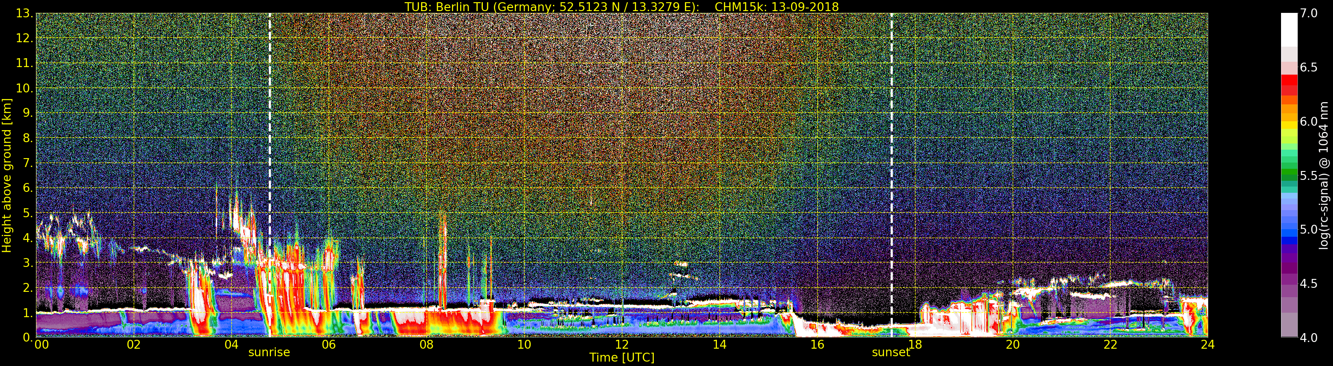Click the 'Height above ground [km]' axis label

[x=7, y=175]
